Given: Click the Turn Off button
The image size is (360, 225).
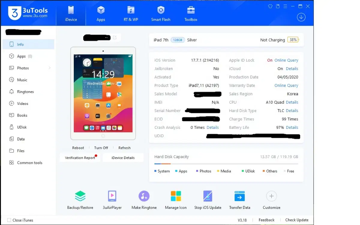Looking at the screenshot, I should pos(101,148).
